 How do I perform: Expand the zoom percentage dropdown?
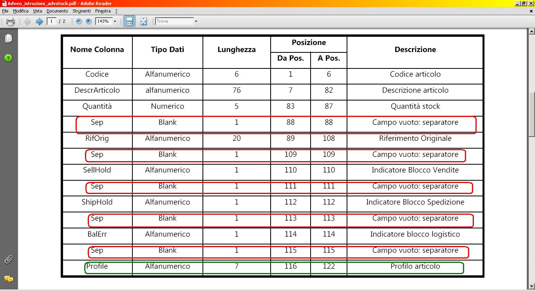(115, 22)
